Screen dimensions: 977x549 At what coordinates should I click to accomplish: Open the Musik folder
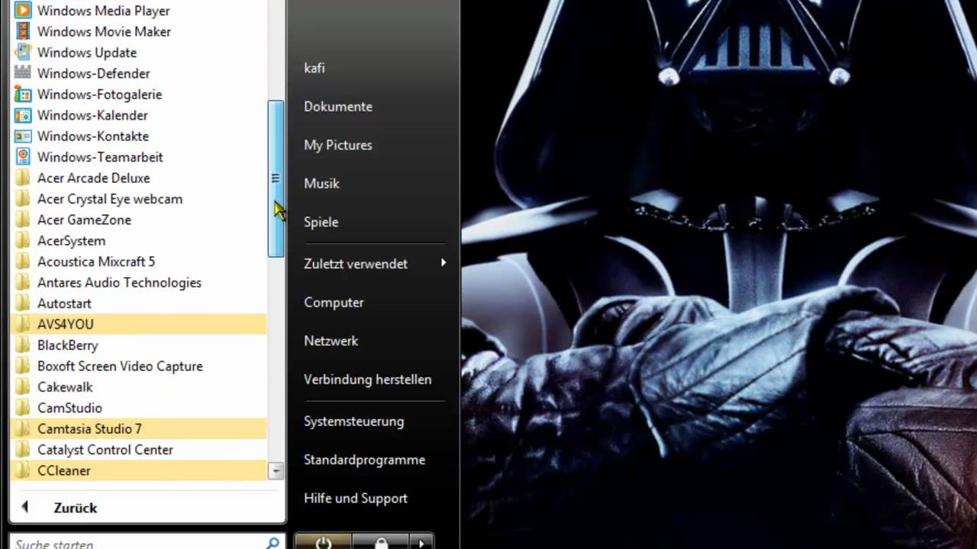coord(321,184)
